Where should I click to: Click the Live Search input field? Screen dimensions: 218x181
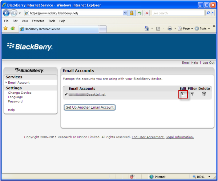click(178, 13)
